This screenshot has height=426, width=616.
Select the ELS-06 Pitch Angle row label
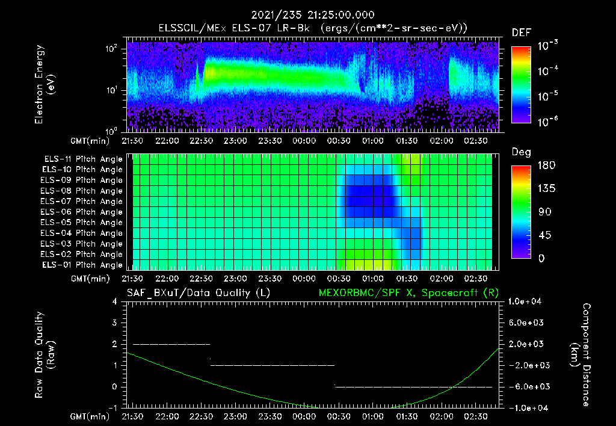[82, 212]
